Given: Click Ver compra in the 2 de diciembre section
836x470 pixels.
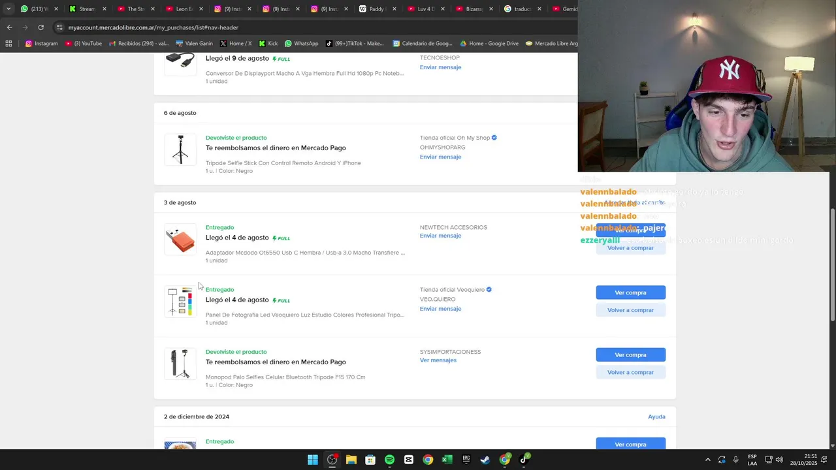Looking at the screenshot, I should [630, 444].
